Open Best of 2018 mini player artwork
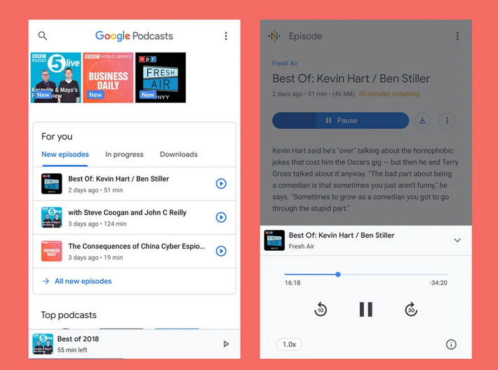The height and width of the screenshot is (370, 498). point(43,344)
